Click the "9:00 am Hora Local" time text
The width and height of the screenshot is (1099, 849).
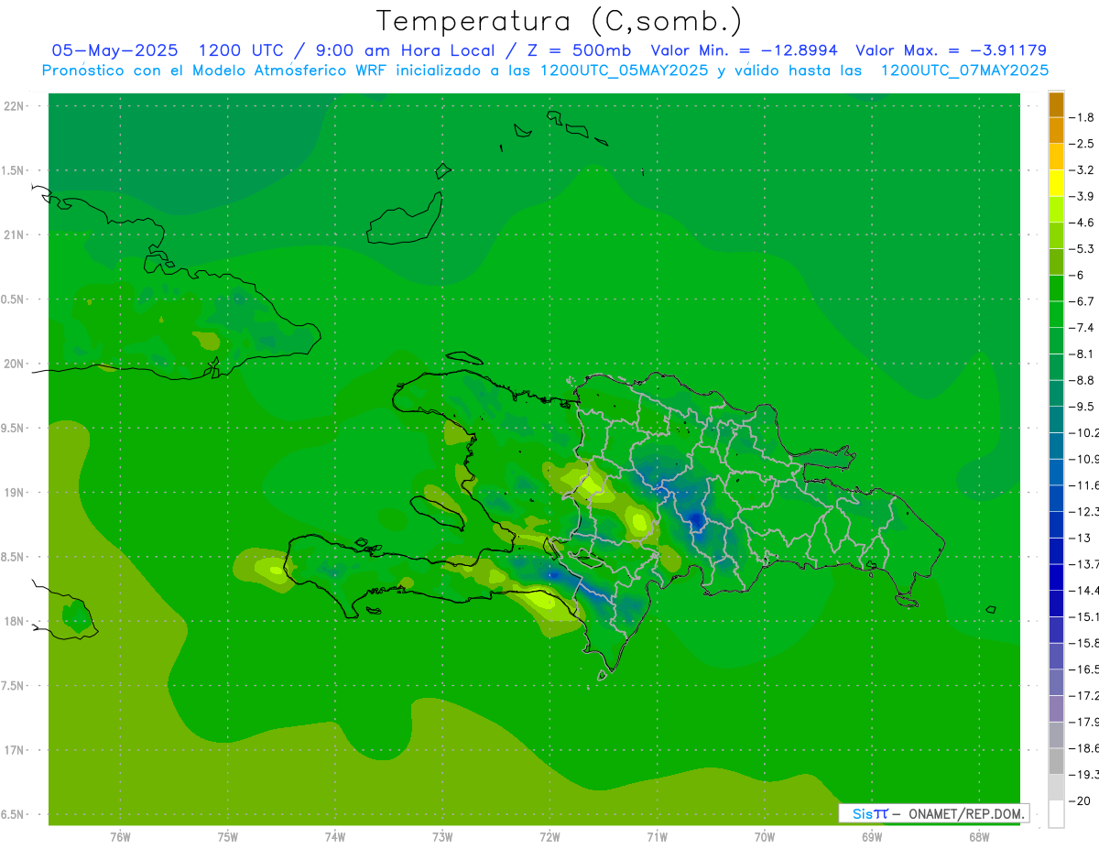click(405, 50)
